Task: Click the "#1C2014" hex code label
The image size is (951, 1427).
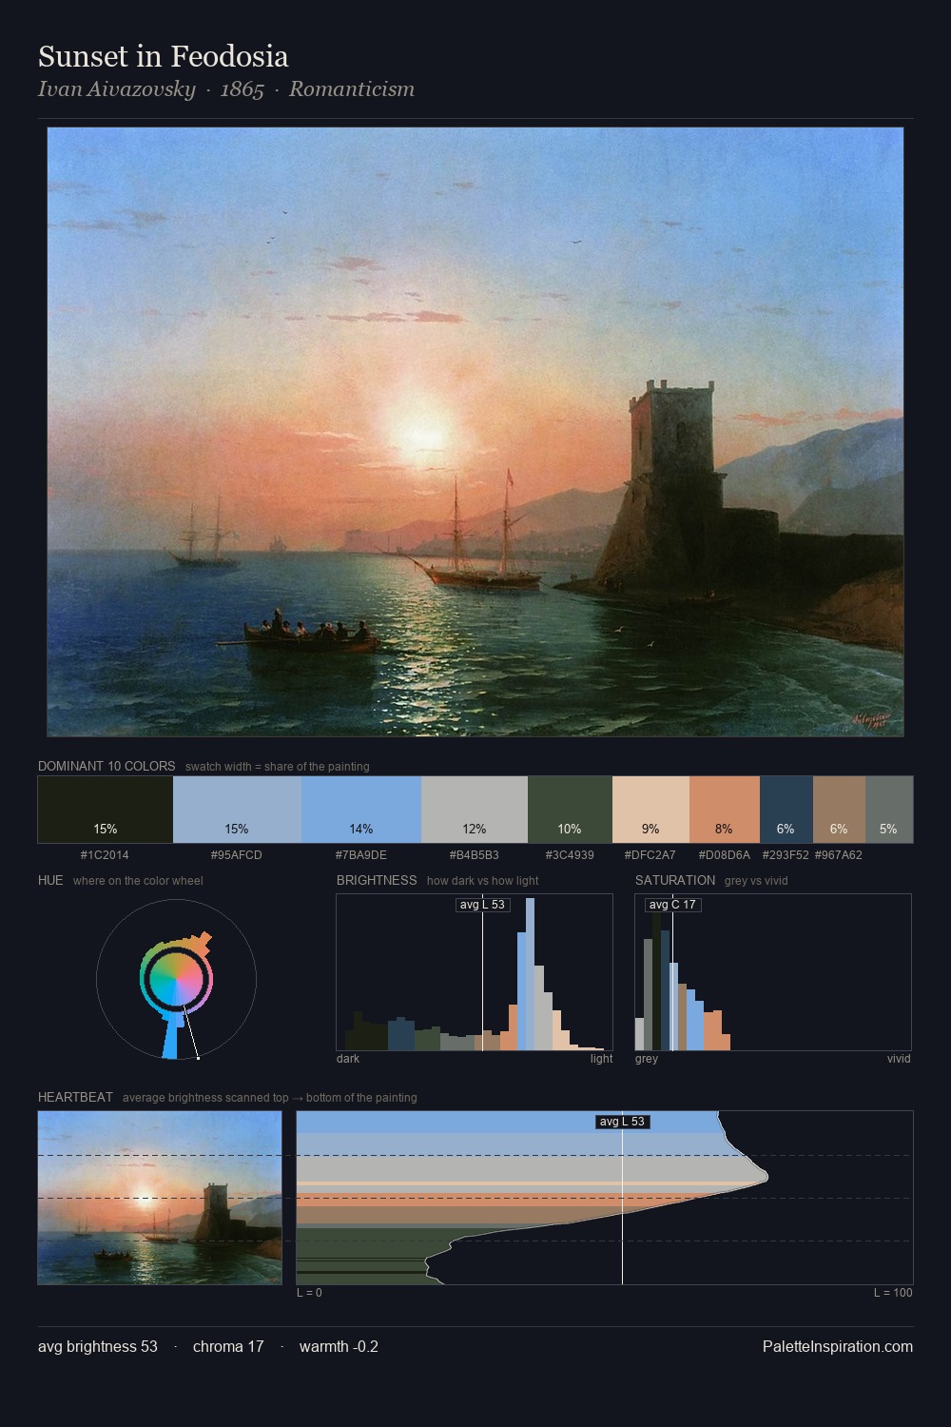Action: (x=105, y=855)
